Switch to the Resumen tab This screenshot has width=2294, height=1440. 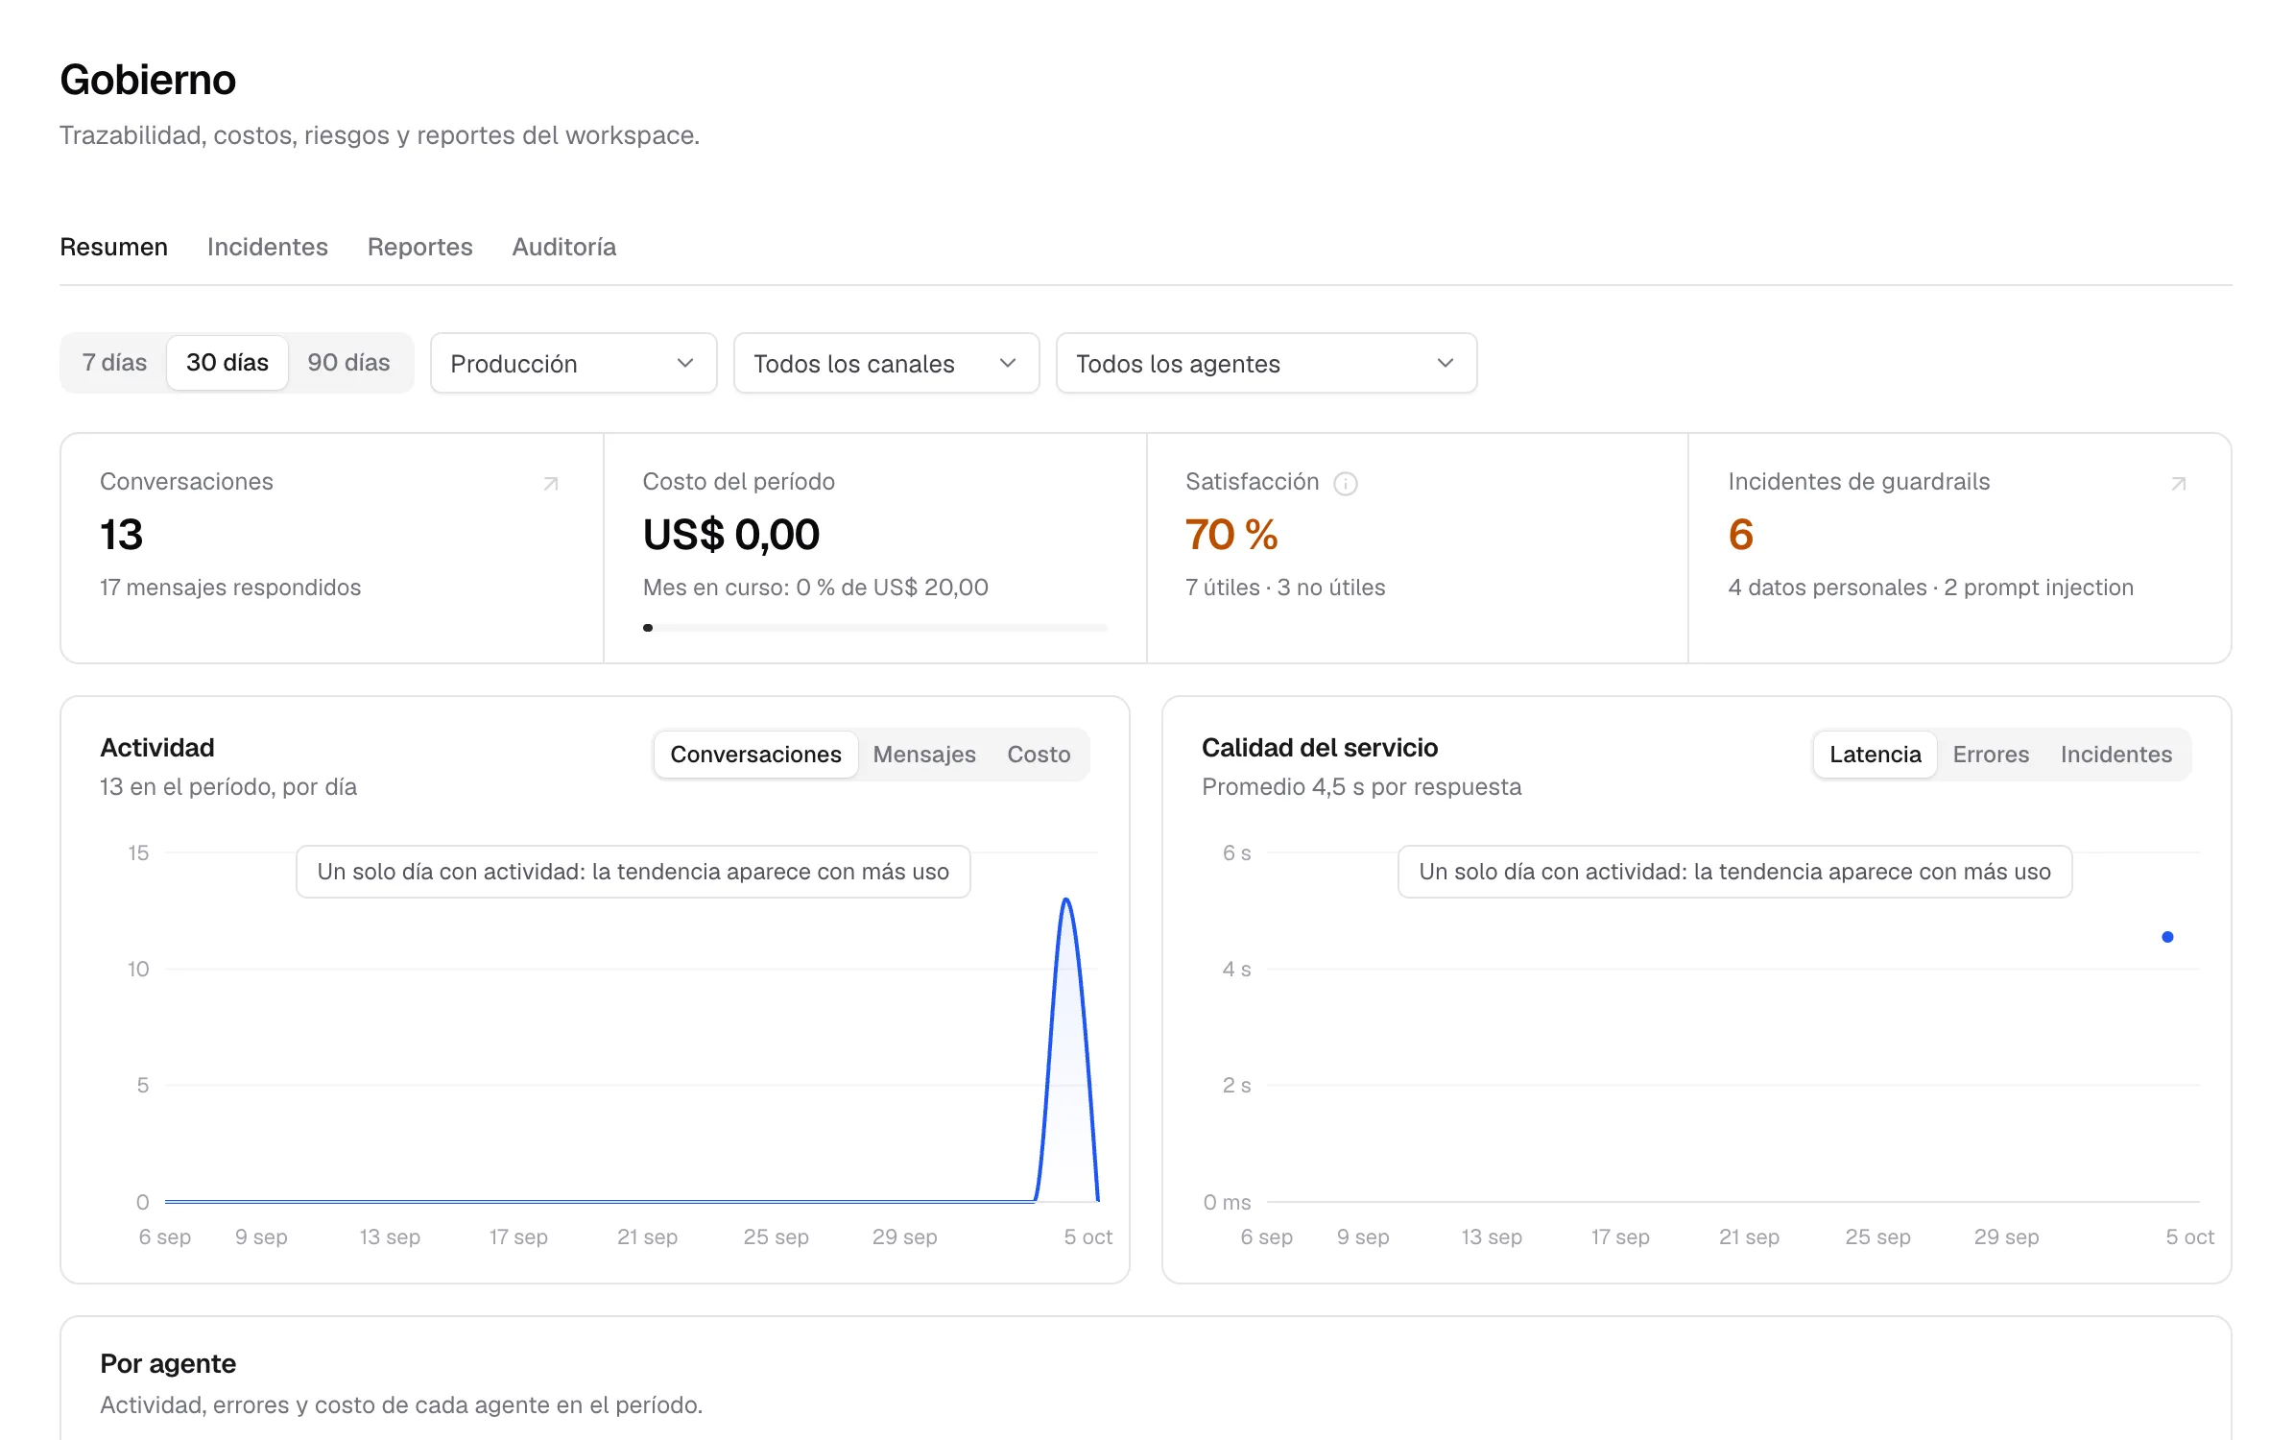point(113,247)
